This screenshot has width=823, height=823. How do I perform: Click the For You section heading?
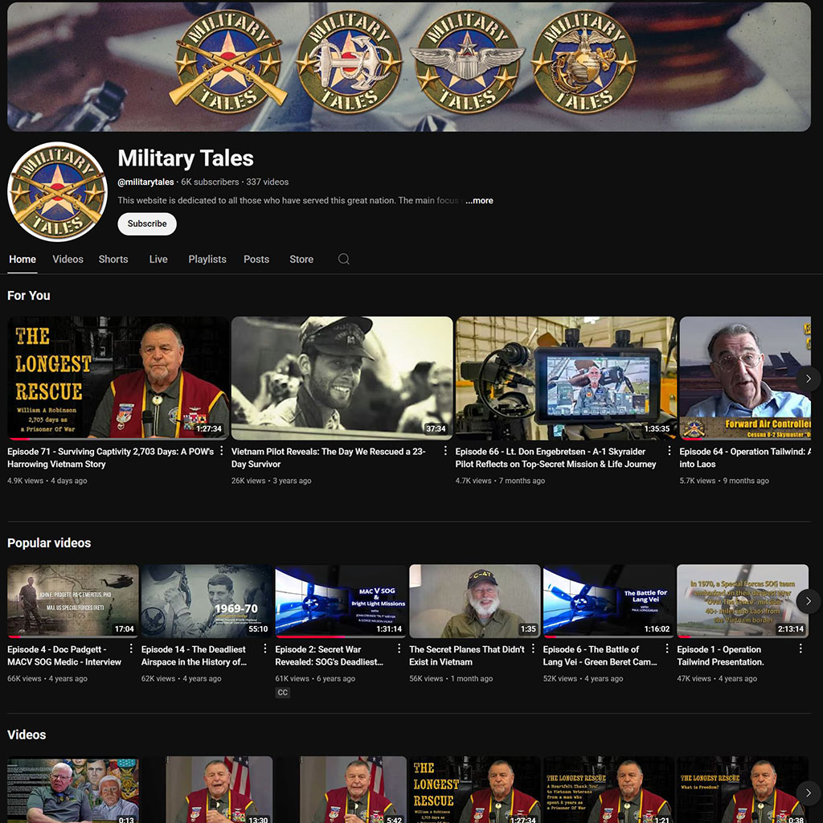coord(29,296)
